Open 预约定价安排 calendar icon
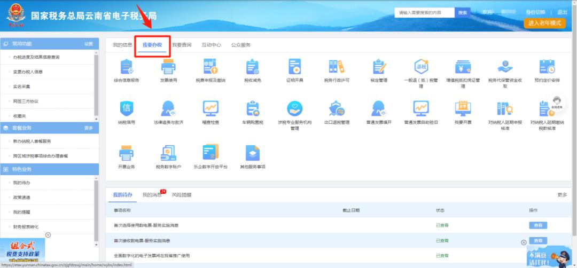This screenshot has height=268, width=577. [x=547, y=67]
